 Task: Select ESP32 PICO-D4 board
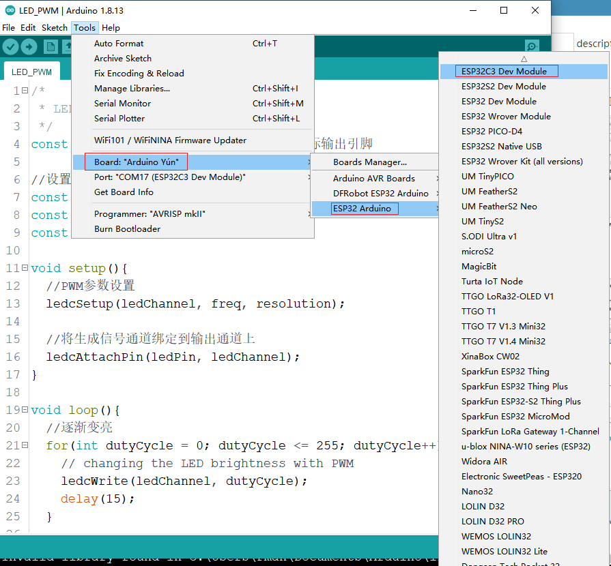tap(524, 131)
